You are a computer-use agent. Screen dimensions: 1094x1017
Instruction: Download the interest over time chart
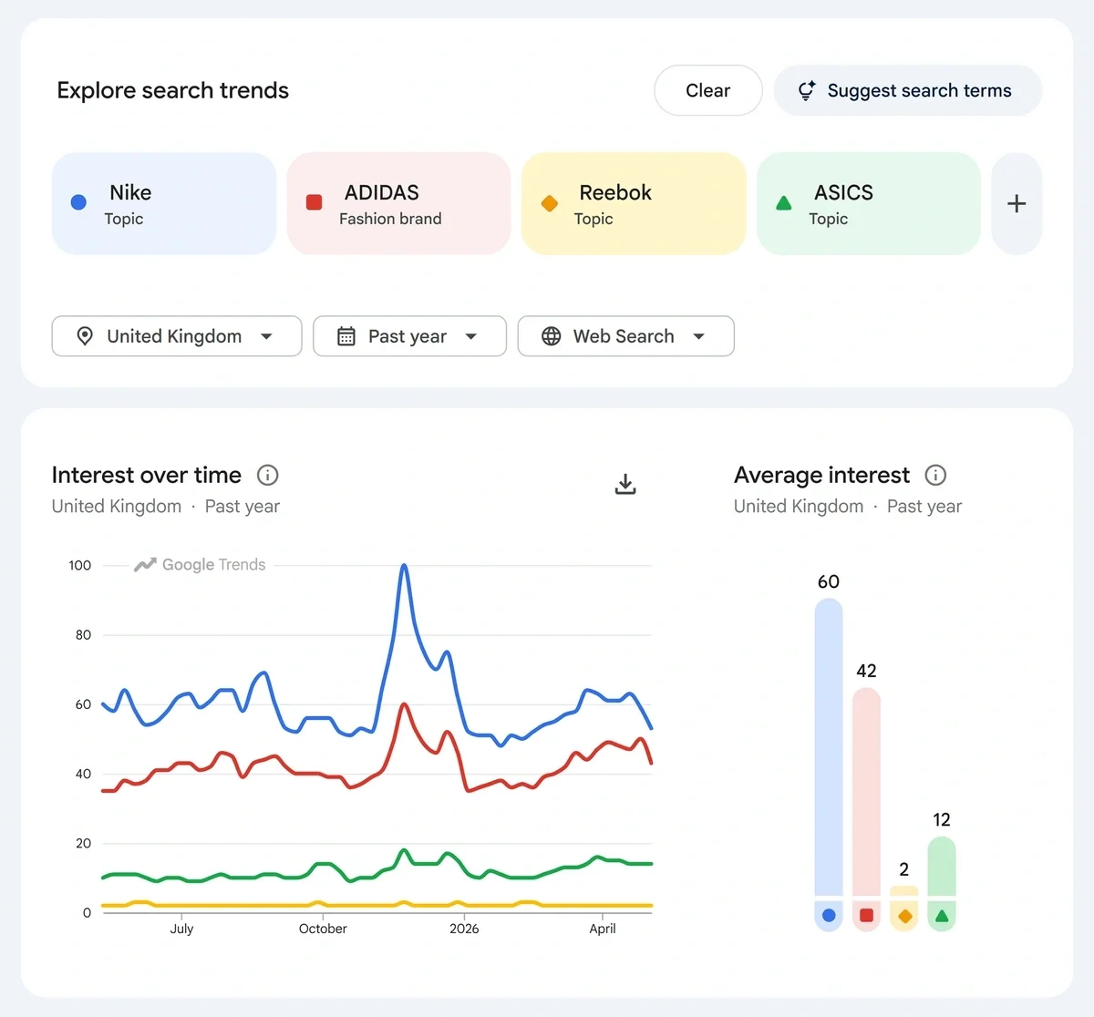tap(625, 484)
